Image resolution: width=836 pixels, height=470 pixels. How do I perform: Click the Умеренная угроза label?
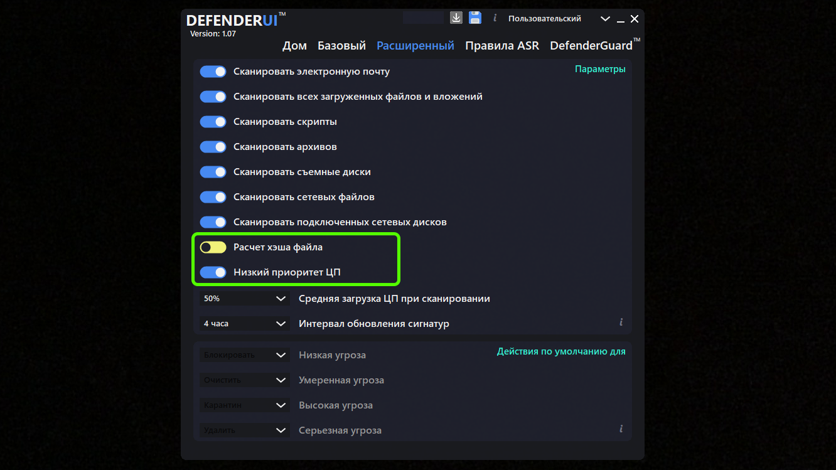tap(341, 380)
